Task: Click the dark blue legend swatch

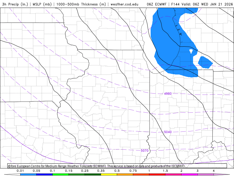Action: point(44,175)
